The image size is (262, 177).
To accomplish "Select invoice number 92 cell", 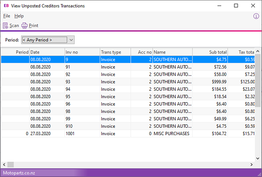I will (x=82, y=74).
